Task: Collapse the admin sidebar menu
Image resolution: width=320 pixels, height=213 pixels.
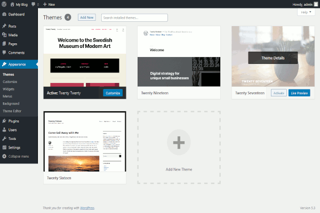Action: 18,157
